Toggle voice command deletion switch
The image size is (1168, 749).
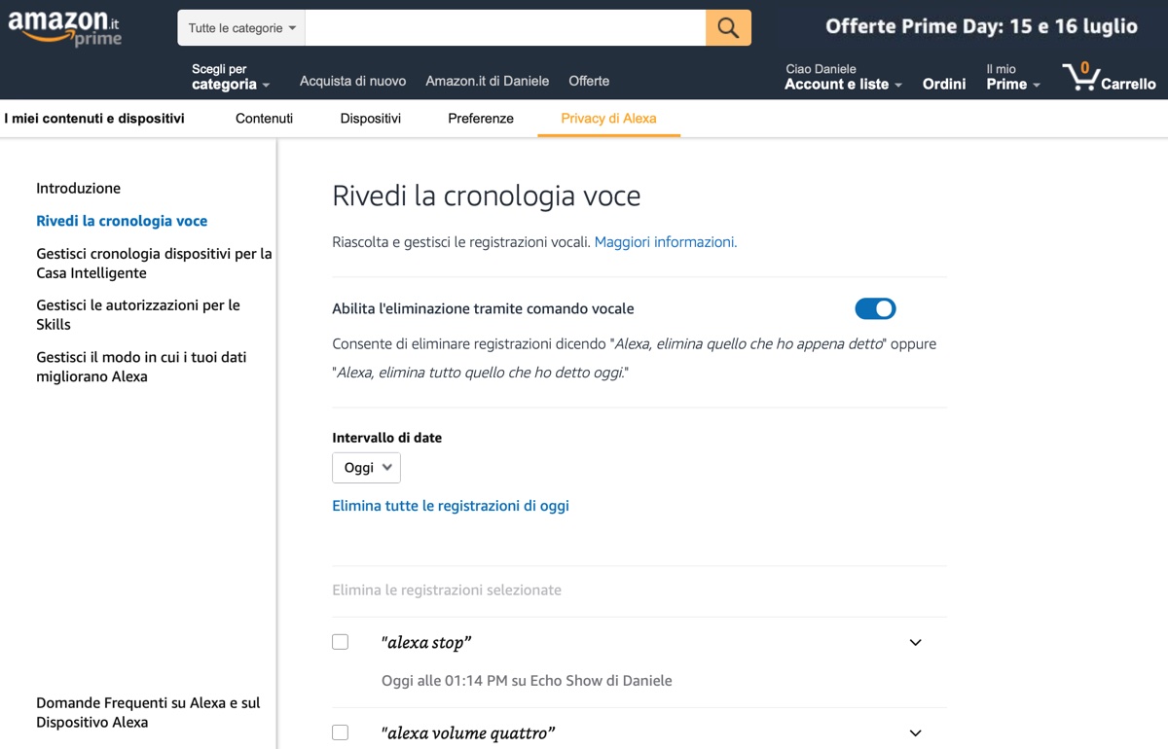875,308
